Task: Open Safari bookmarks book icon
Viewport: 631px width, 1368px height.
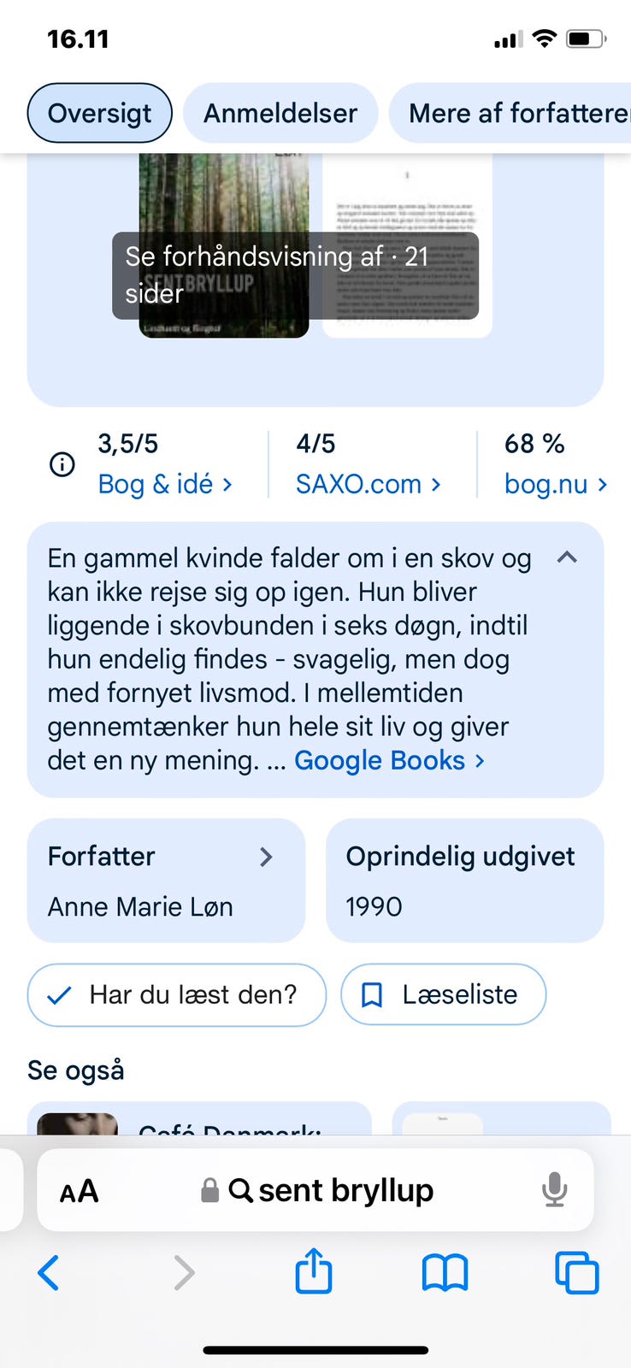Action: [445, 1272]
